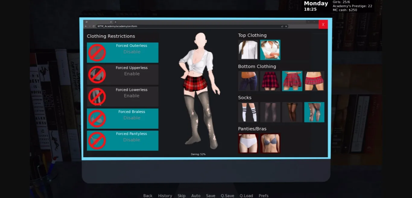Click the prohibition icon beside Forced Braless
The height and width of the screenshot is (198, 412).
pyautogui.click(x=97, y=118)
